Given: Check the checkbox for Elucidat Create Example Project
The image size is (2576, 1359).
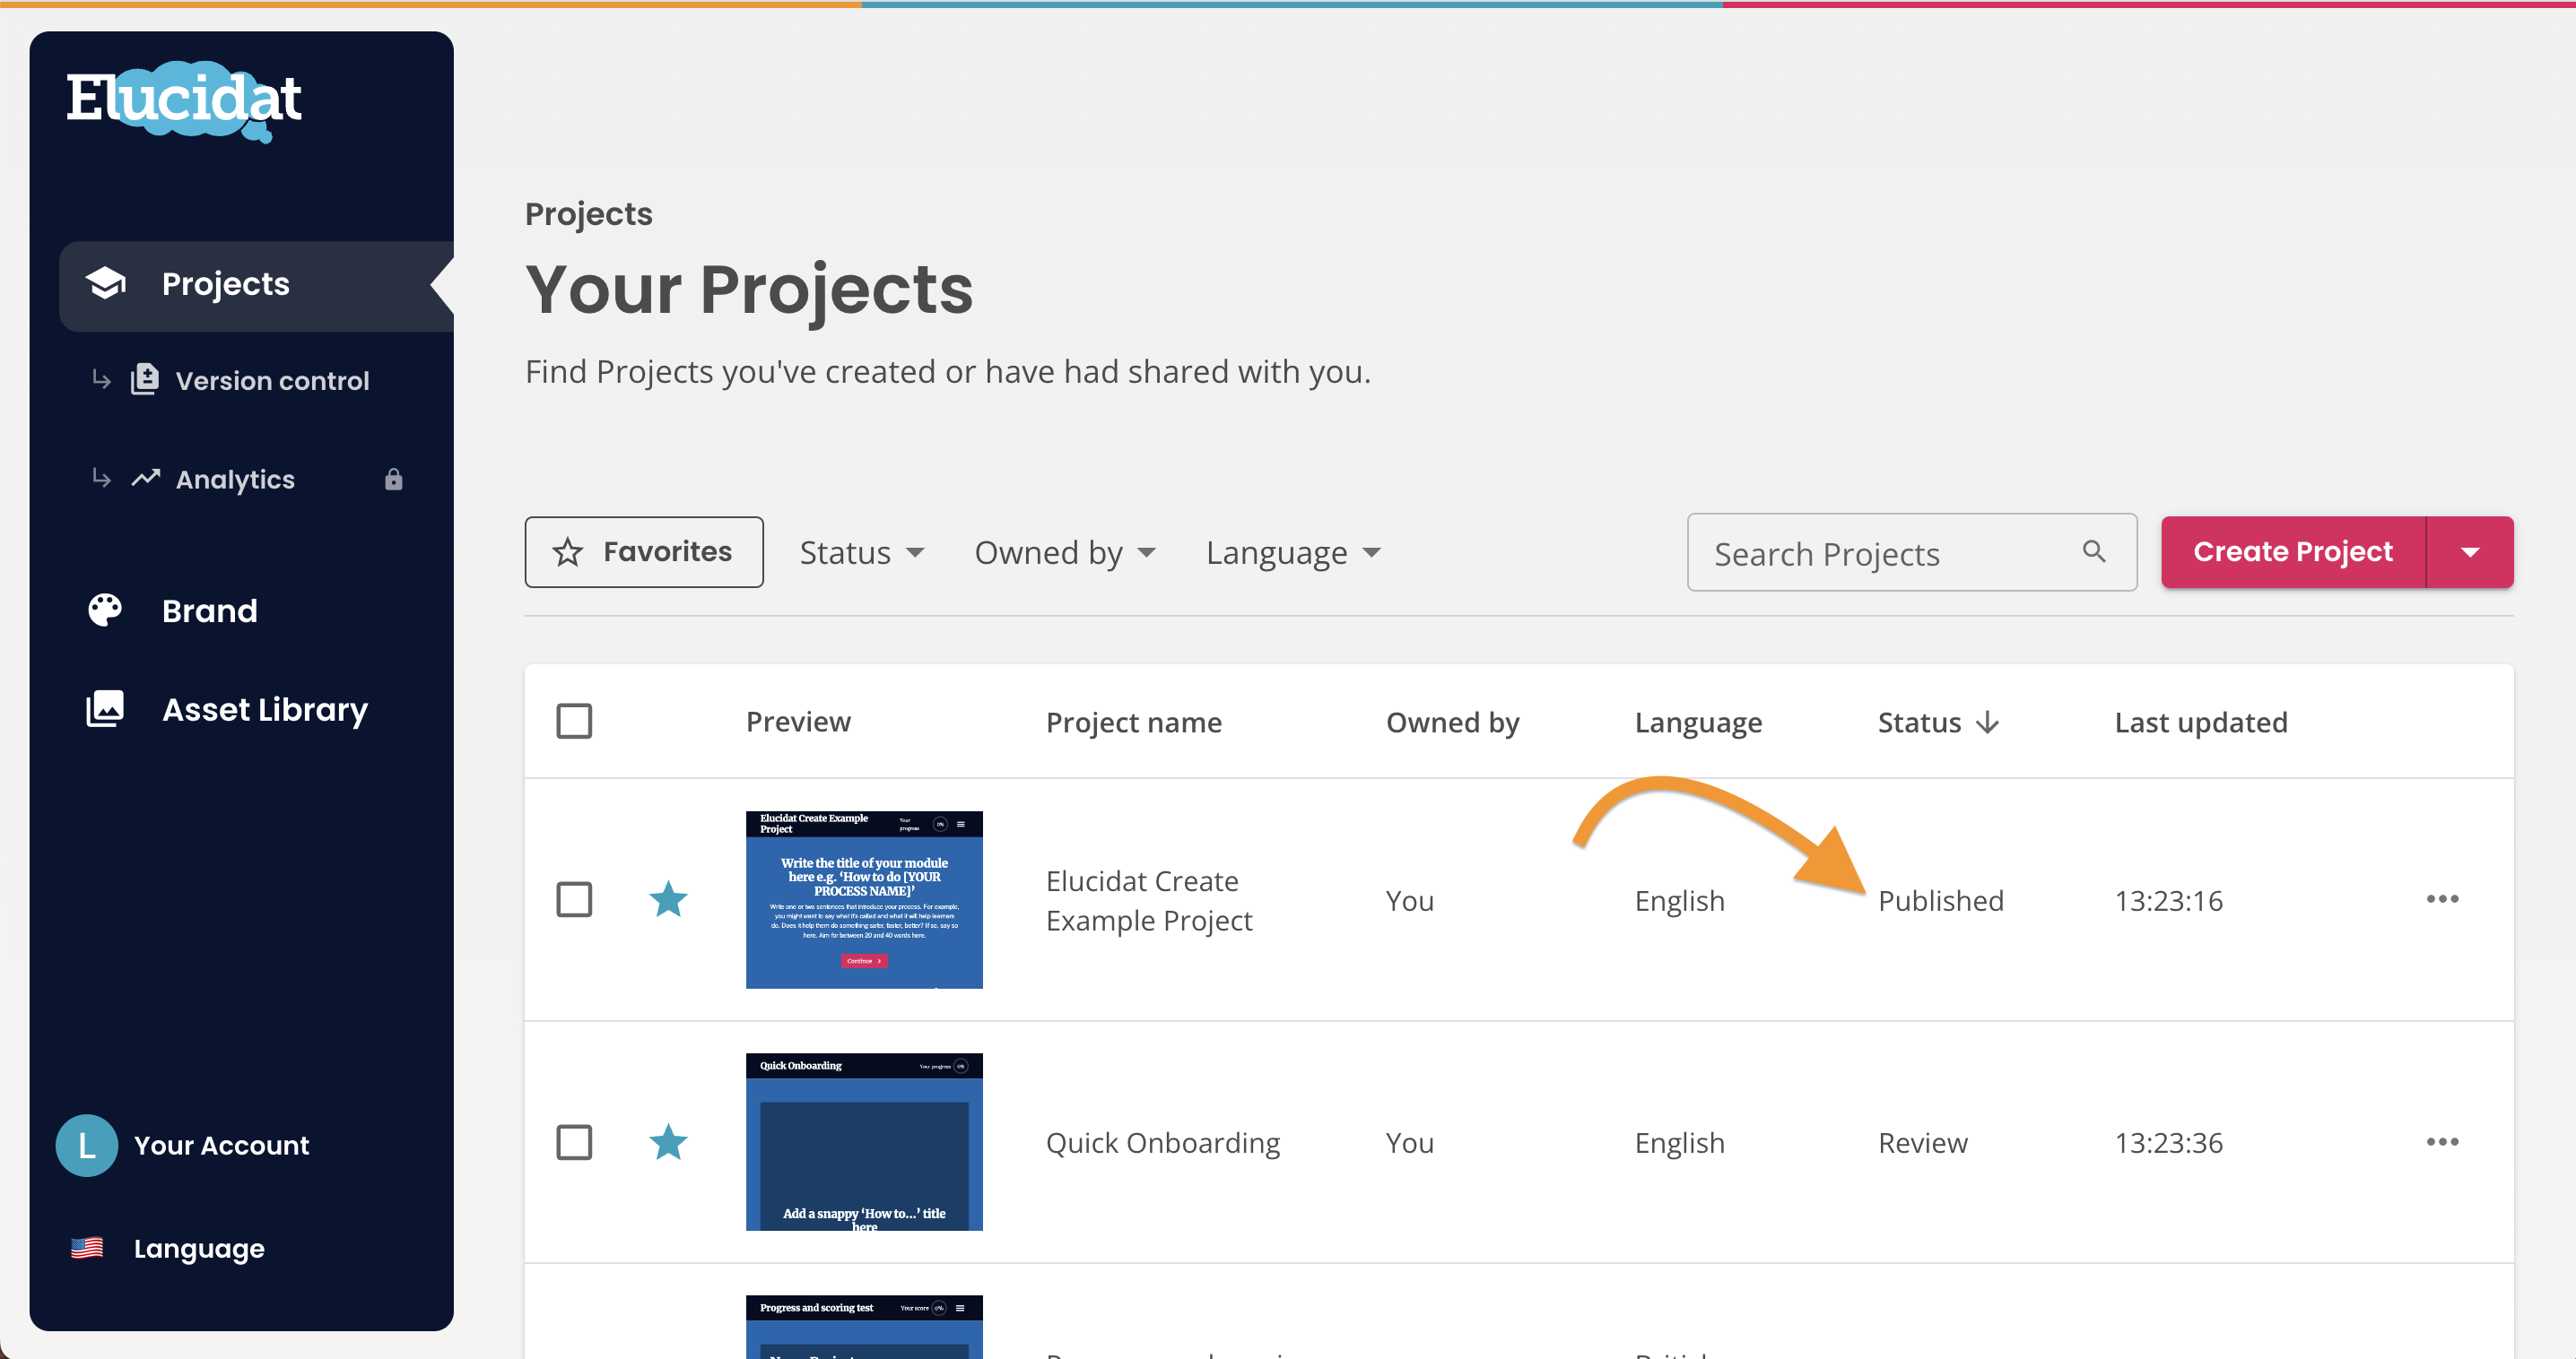Looking at the screenshot, I should (575, 898).
